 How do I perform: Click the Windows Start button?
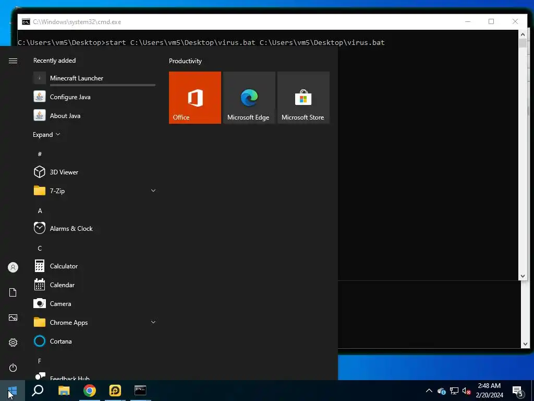(13, 391)
